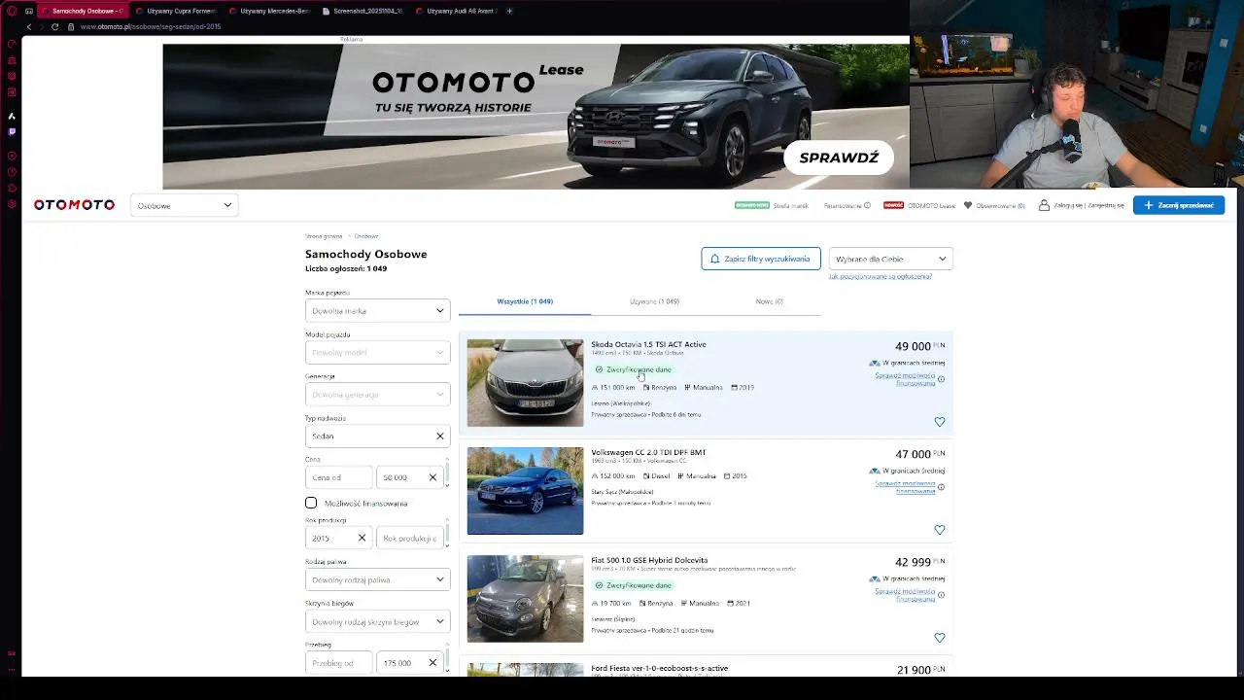Image resolution: width=1244 pixels, height=700 pixels.
Task: Go back with the browser back arrow
Action: click(x=29, y=26)
